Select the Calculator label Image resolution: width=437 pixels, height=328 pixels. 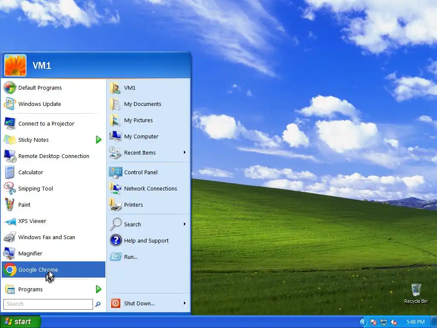pyautogui.click(x=31, y=173)
